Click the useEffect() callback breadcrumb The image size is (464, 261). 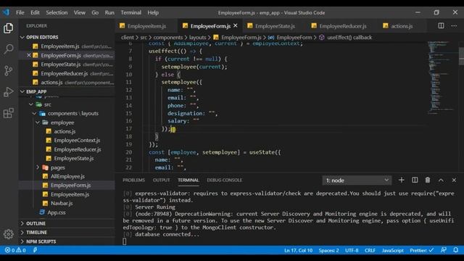(x=349, y=37)
